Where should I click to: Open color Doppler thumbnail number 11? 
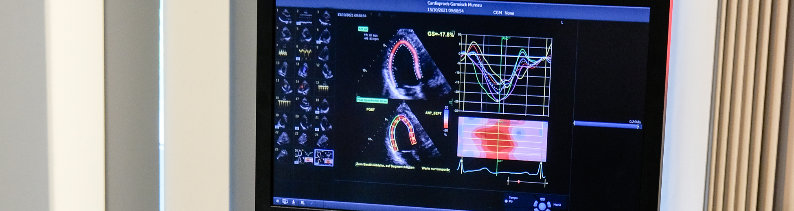click(304, 70)
